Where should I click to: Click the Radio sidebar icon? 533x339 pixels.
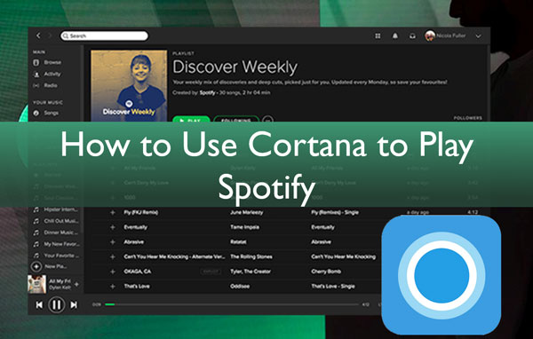(36, 85)
